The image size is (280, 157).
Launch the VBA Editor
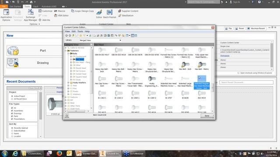pyautogui.click(x=61, y=16)
